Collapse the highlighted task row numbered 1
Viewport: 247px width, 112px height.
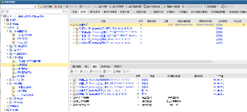point(71,25)
